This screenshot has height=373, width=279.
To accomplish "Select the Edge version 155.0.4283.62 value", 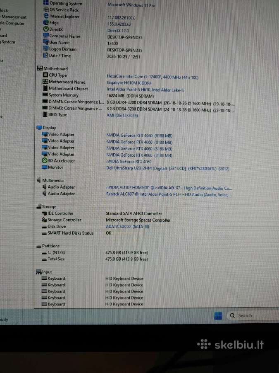I will [x=119, y=24].
